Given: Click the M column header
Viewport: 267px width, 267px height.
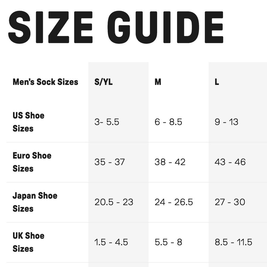Looking at the screenshot, I should (x=158, y=82).
